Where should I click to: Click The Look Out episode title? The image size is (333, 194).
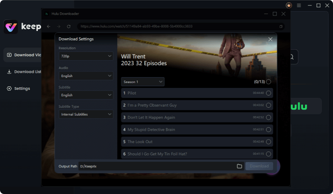140,142
